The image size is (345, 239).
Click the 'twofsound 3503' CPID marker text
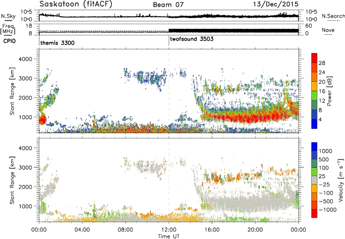191,39
